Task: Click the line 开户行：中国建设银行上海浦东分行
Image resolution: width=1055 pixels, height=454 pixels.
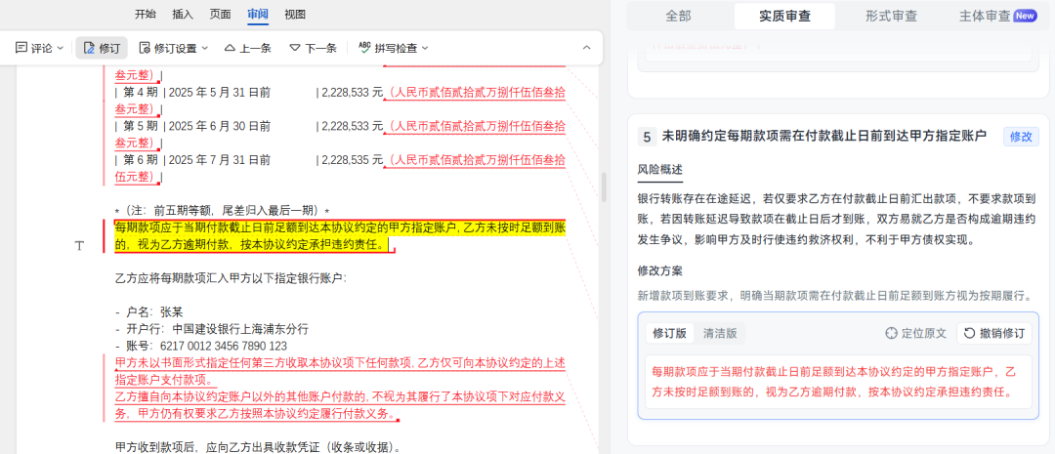Action: click(x=211, y=329)
